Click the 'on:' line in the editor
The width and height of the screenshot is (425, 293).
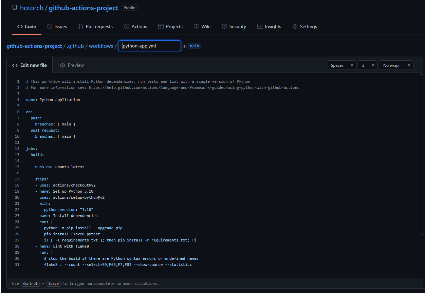pyautogui.click(x=30, y=112)
